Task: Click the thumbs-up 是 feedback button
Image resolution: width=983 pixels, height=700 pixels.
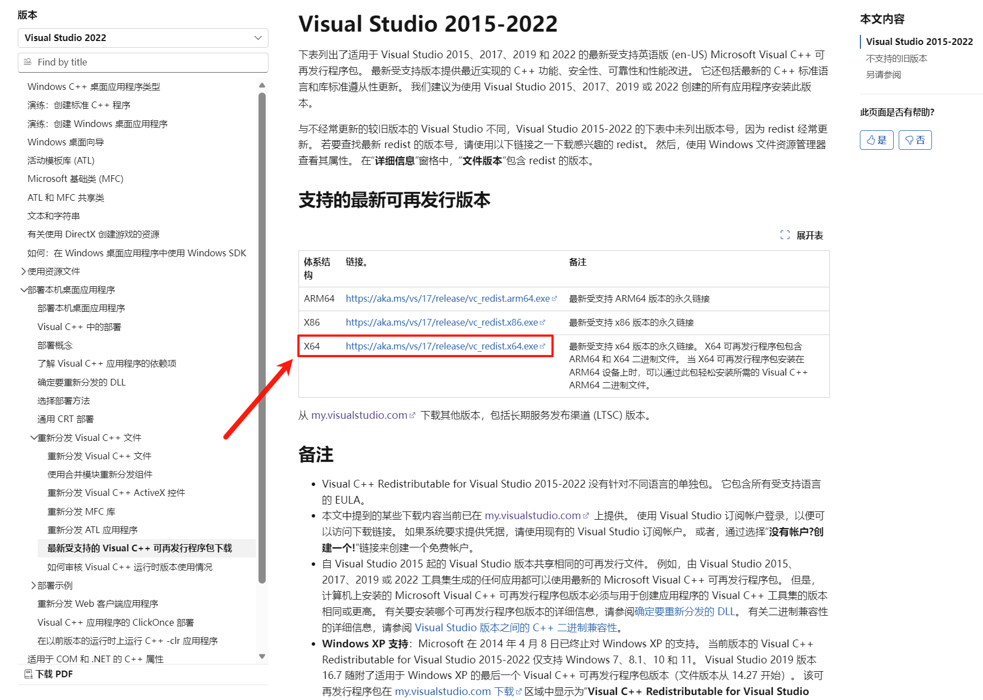Action: coord(876,140)
